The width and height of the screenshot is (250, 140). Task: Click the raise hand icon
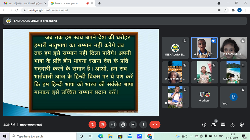click(x=123, y=125)
